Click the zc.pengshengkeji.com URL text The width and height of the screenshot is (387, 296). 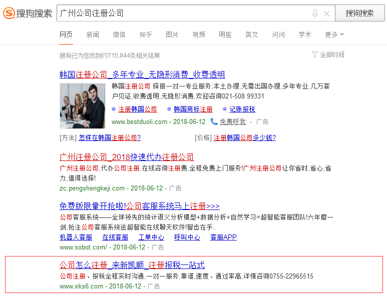point(92,188)
